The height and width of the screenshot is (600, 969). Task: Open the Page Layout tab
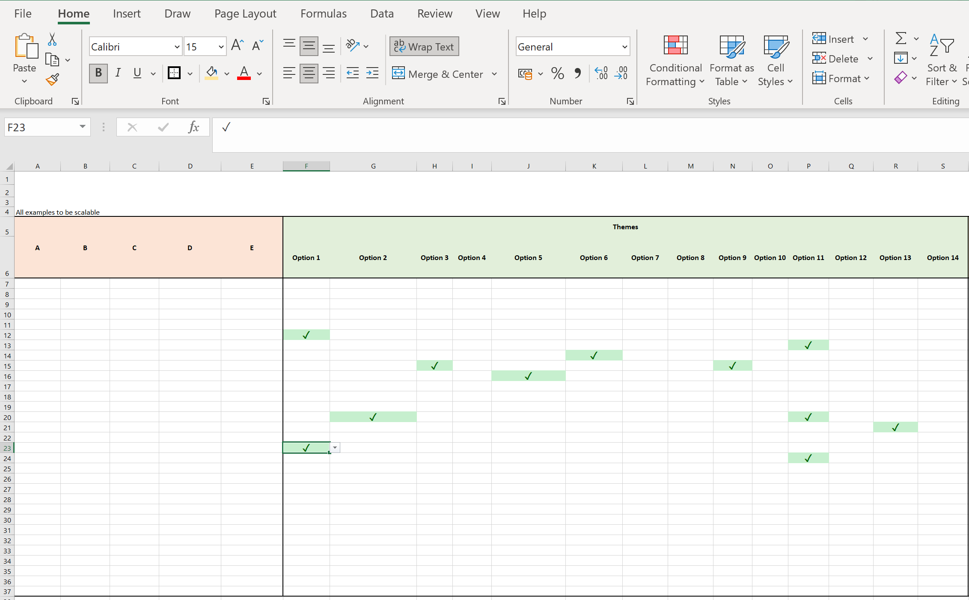coord(245,14)
